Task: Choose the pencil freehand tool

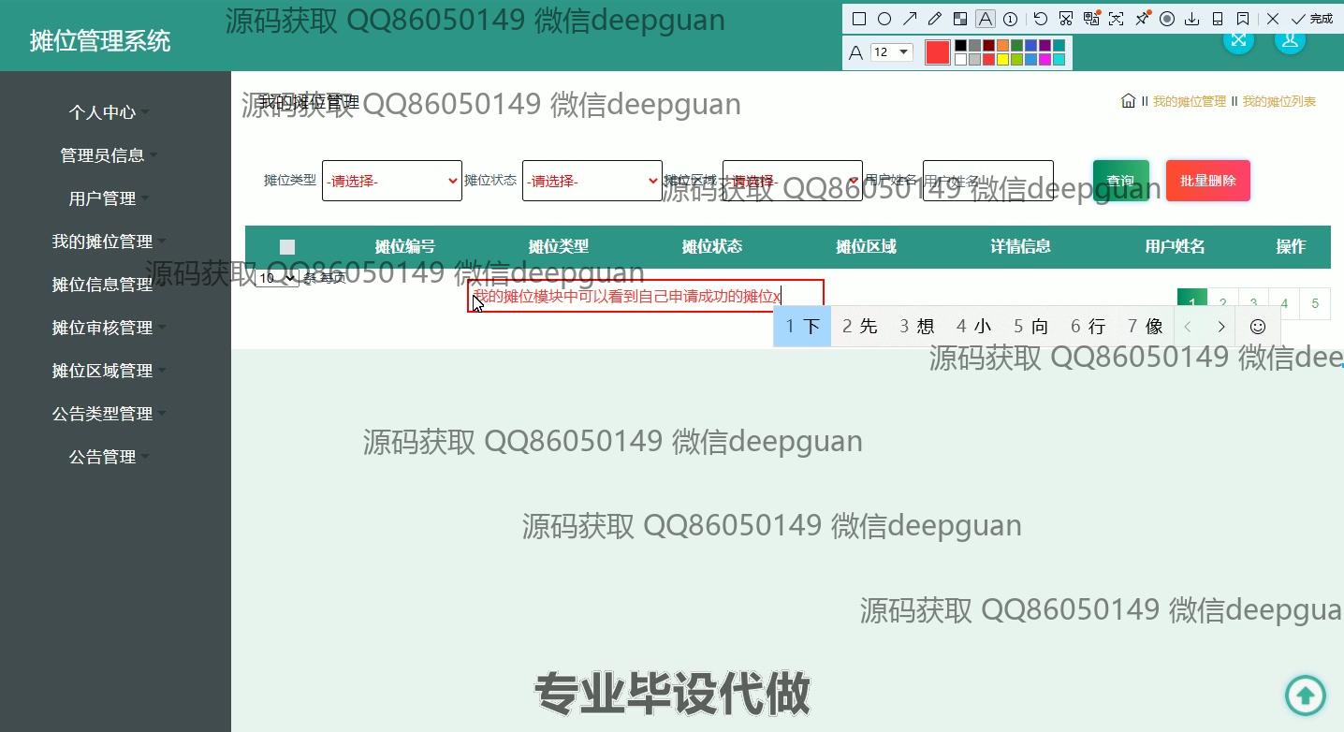Action: pos(934,19)
